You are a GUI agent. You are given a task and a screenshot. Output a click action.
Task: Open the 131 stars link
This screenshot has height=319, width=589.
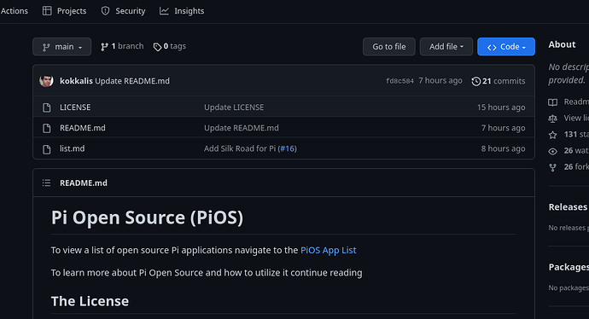(x=576, y=135)
